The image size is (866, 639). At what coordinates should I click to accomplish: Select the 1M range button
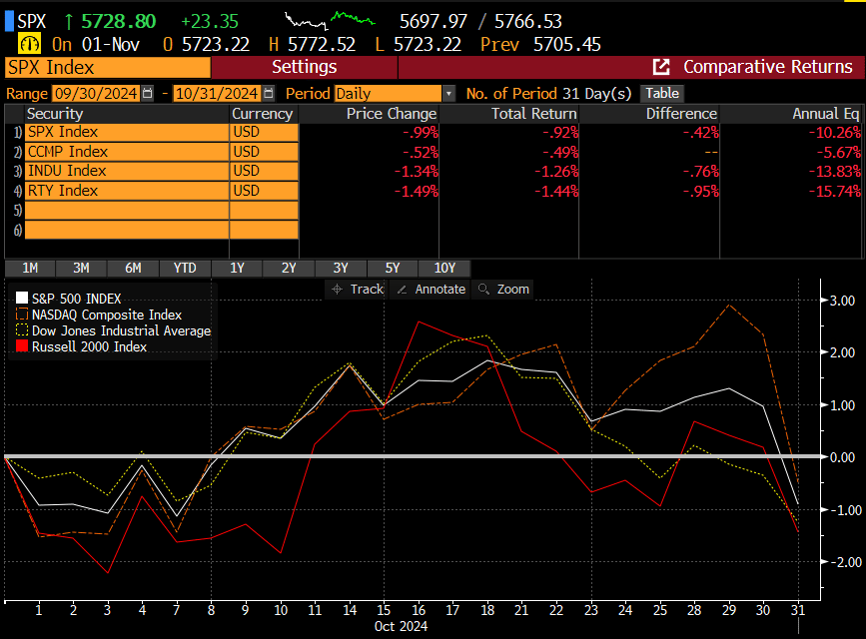click(x=30, y=268)
